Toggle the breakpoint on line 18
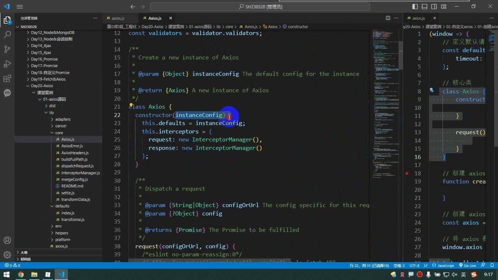The height and width of the screenshot is (280, 498). tap(407, 173)
